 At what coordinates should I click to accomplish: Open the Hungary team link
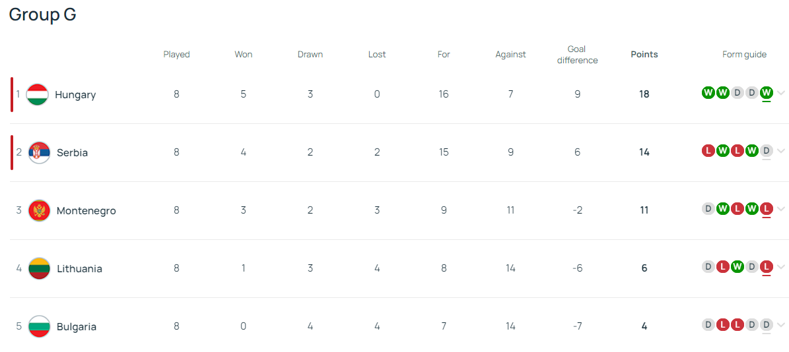tap(75, 95)
